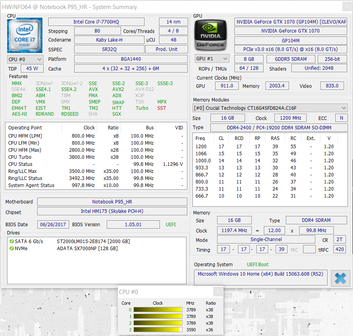Click the cache 4 x (32 + 32 + 256) + 6M field
The image size is (353, 336).
(131, 69)
